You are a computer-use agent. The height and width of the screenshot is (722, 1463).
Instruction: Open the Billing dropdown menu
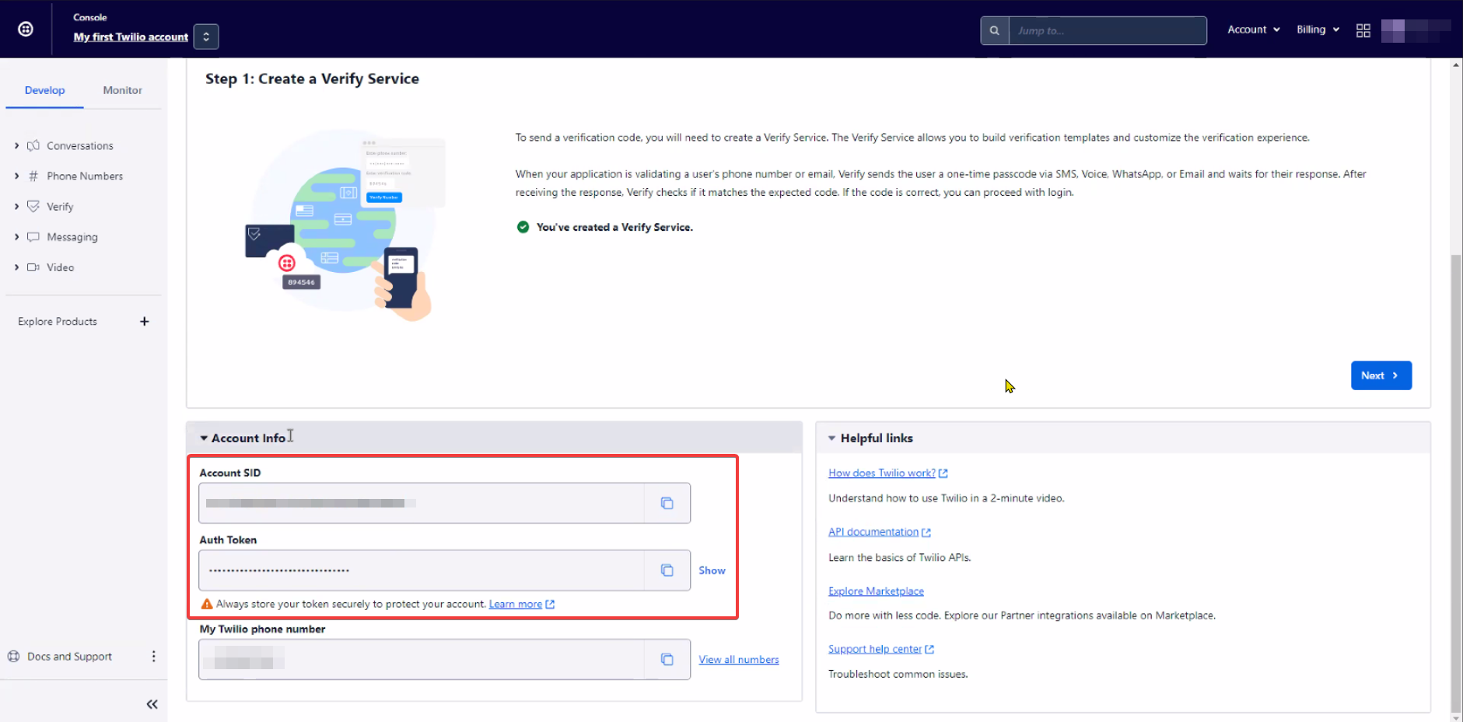coord(1318,30)
